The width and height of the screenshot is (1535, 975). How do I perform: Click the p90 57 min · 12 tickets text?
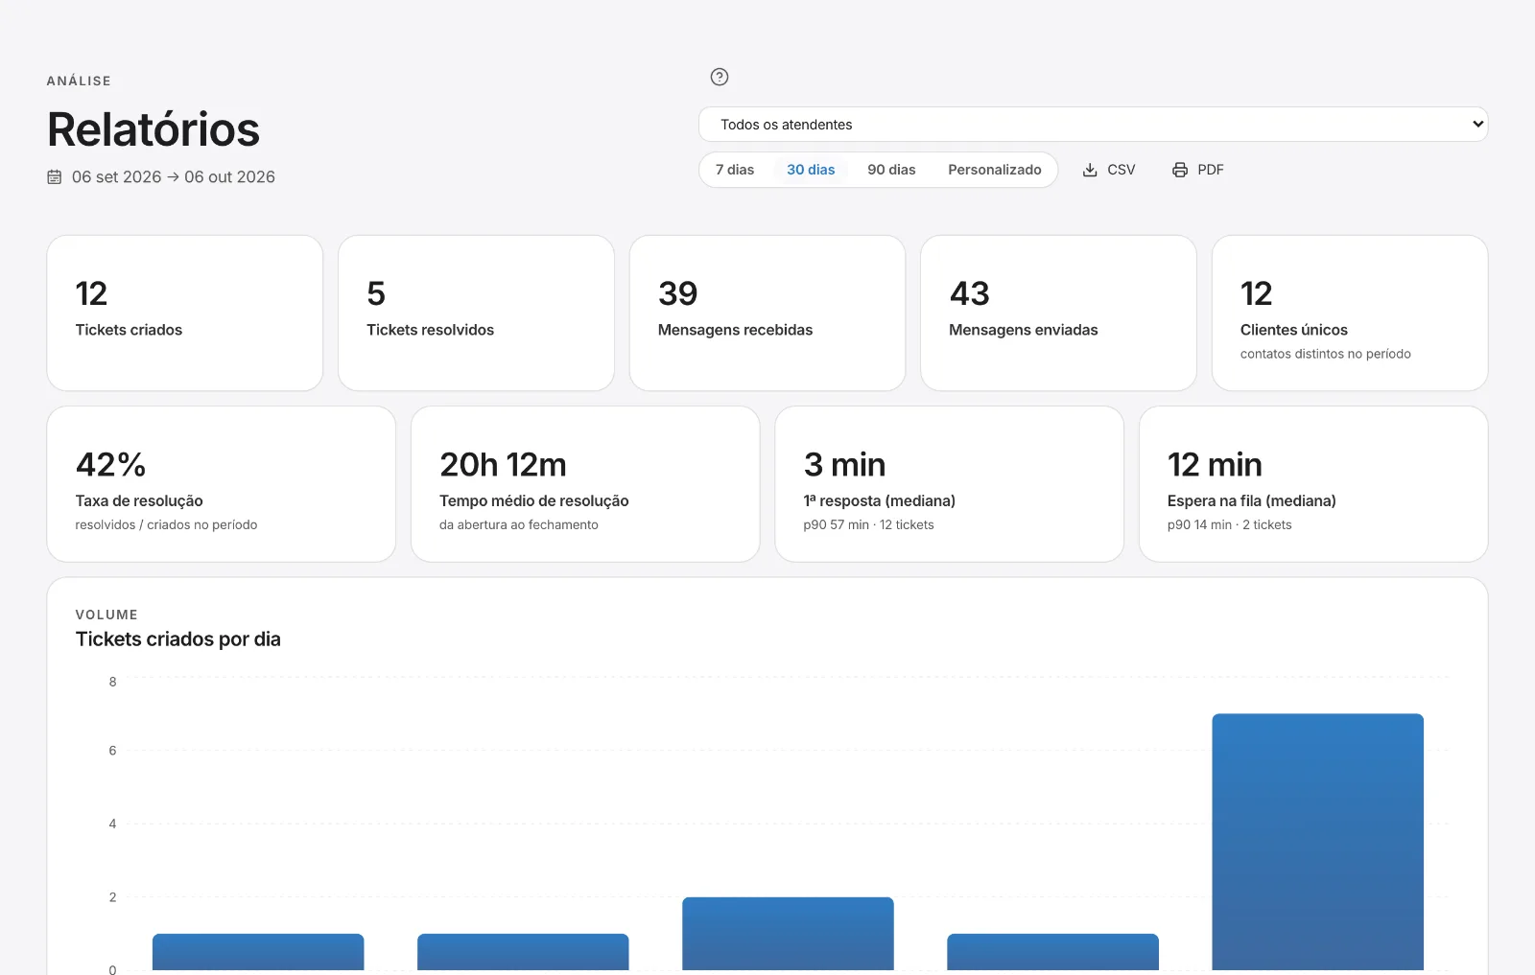(x=868, y=524)
